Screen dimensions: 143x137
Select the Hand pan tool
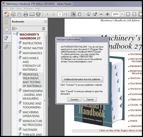(80, 14)
